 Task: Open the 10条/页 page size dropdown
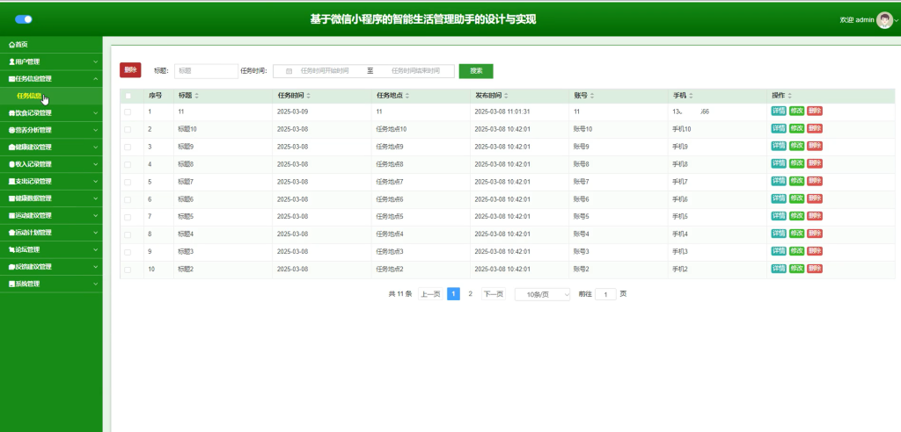542,294
